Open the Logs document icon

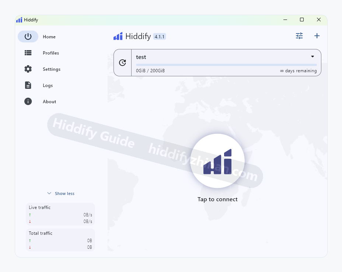pos(28,85)
